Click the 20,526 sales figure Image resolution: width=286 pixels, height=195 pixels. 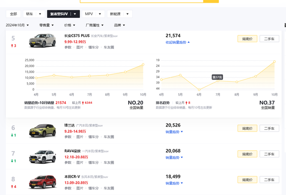(x=173, y=125)
